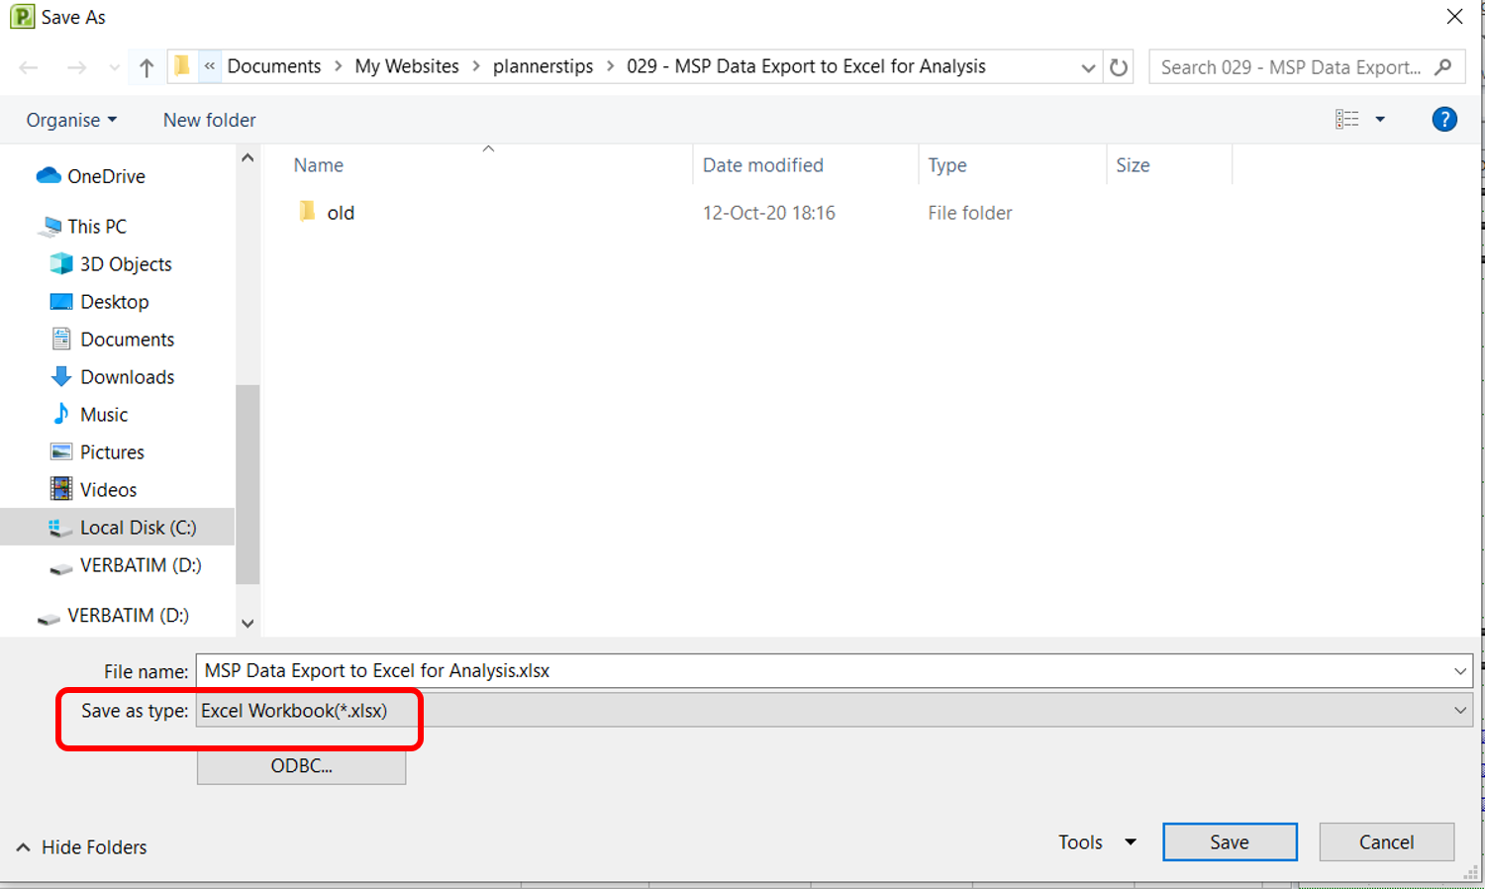Screen dimensions: 1485x889
Task: Refresh the current folder view
Action: [1118, 66]
